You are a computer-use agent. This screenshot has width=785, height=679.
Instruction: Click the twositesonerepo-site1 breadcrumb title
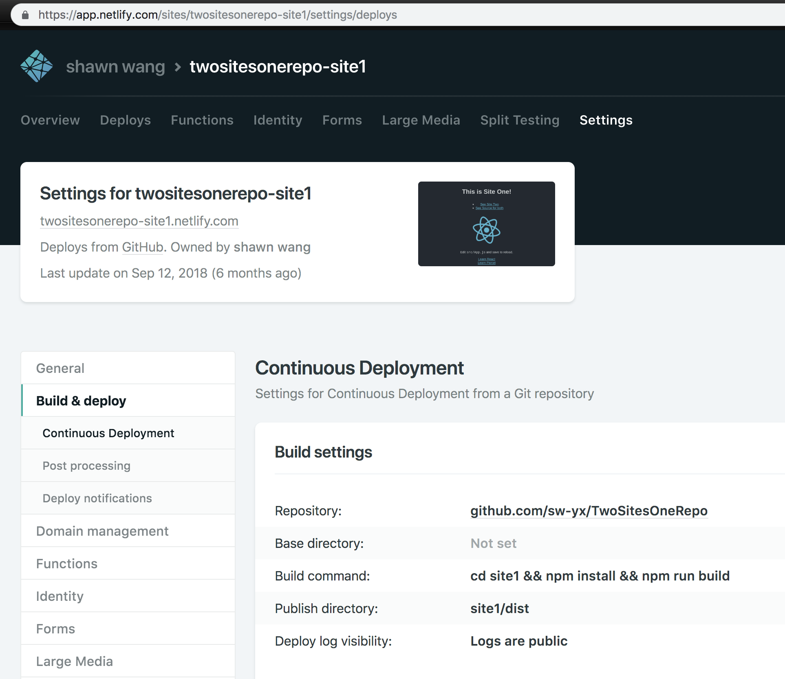[x=278, y=67]
